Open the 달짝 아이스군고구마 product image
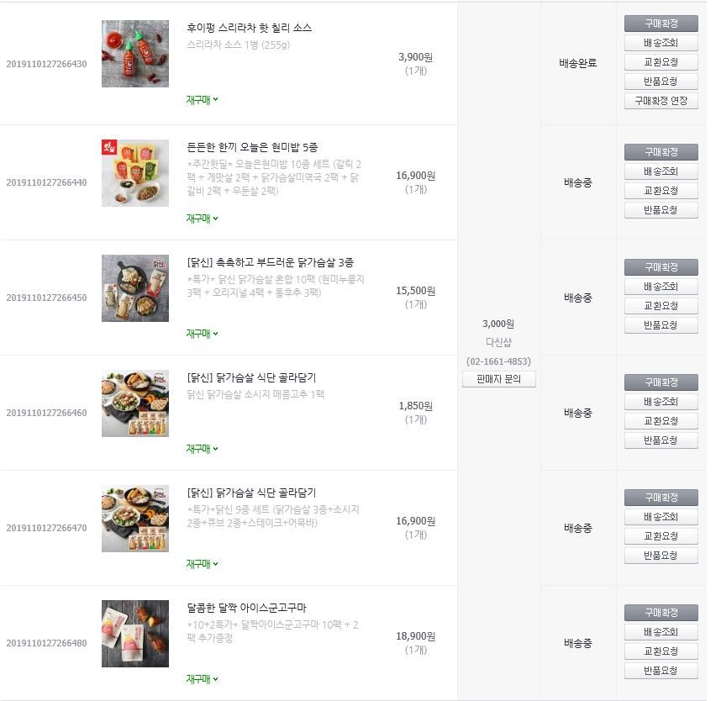Viewport: 721px width, 701px height. coord(134,634)
